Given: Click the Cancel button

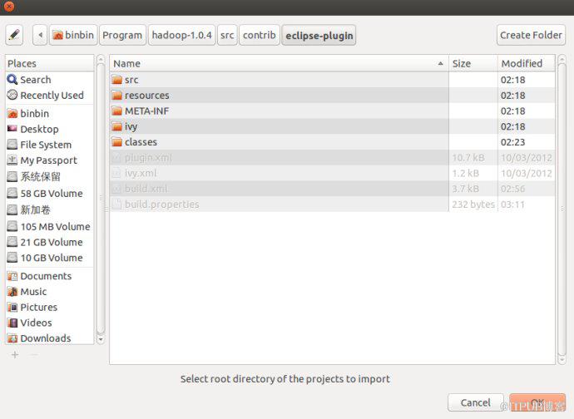Looking at the screenshot, I should click(476, 402).
